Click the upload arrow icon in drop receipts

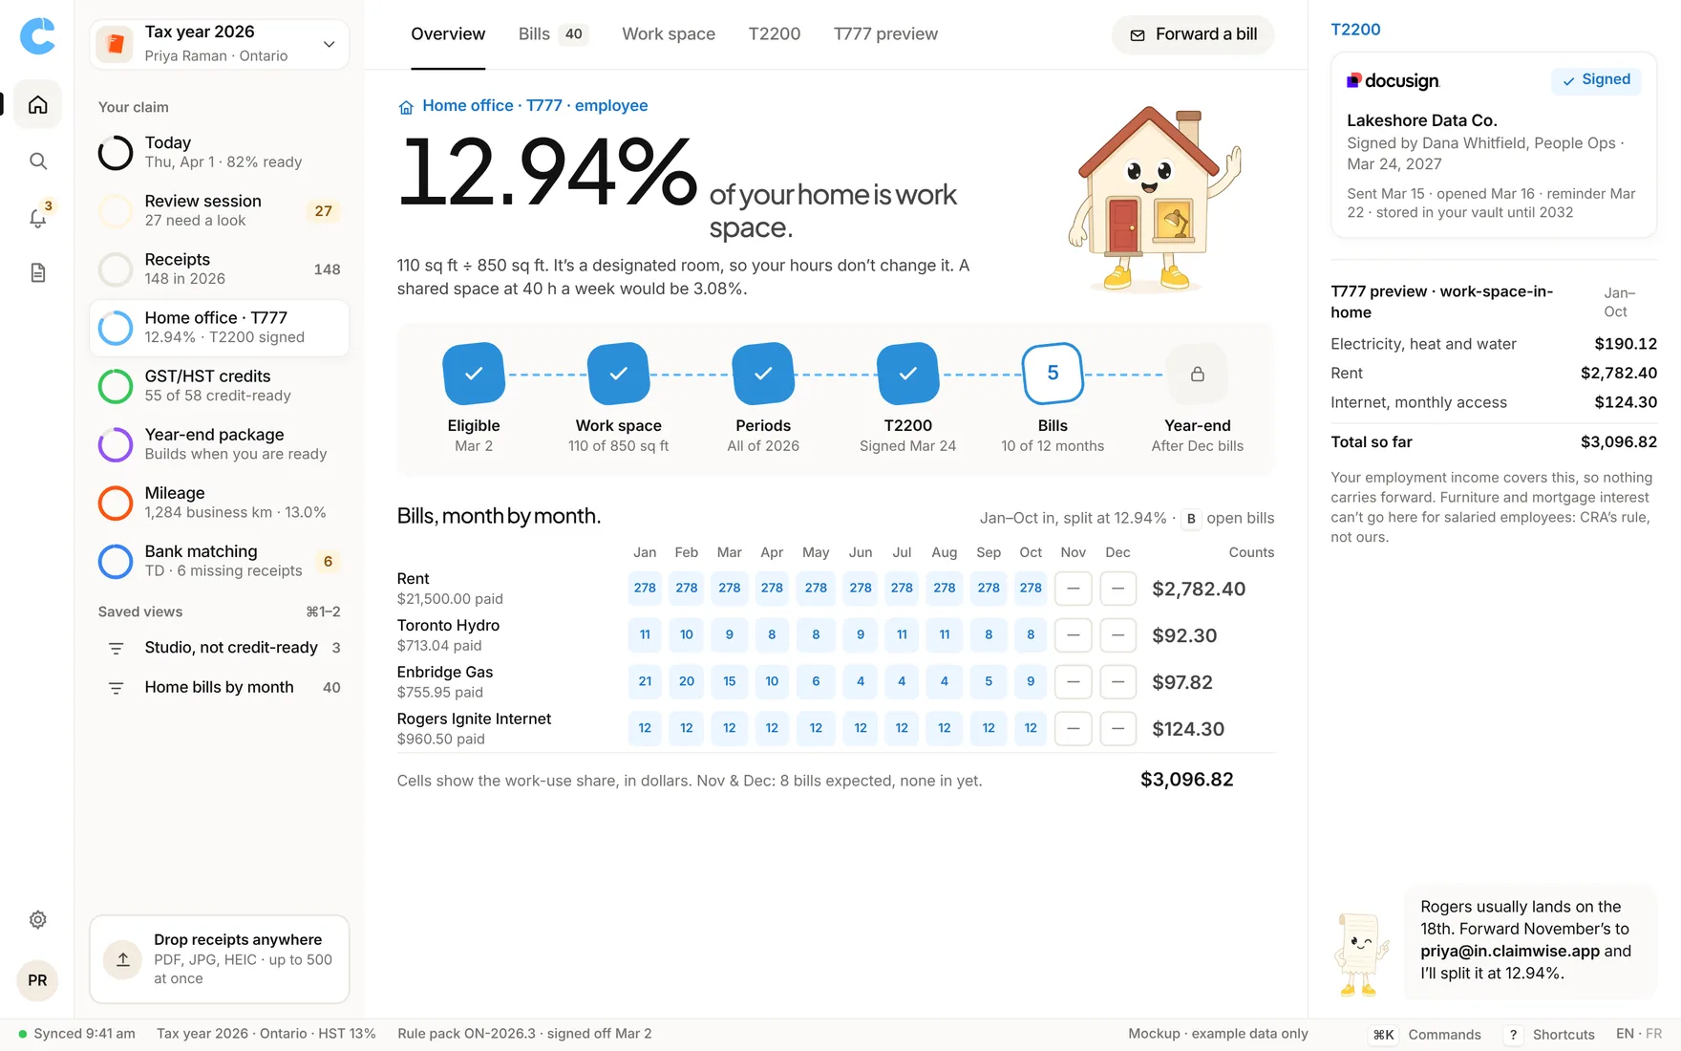[x=123, y=959]
